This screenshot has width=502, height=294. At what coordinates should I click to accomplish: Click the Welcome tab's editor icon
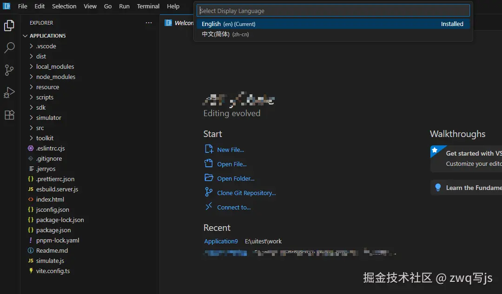[168, 23]
